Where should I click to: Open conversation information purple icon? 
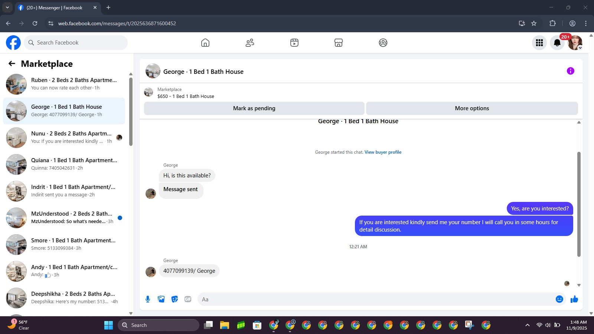[x=571, y=71]
